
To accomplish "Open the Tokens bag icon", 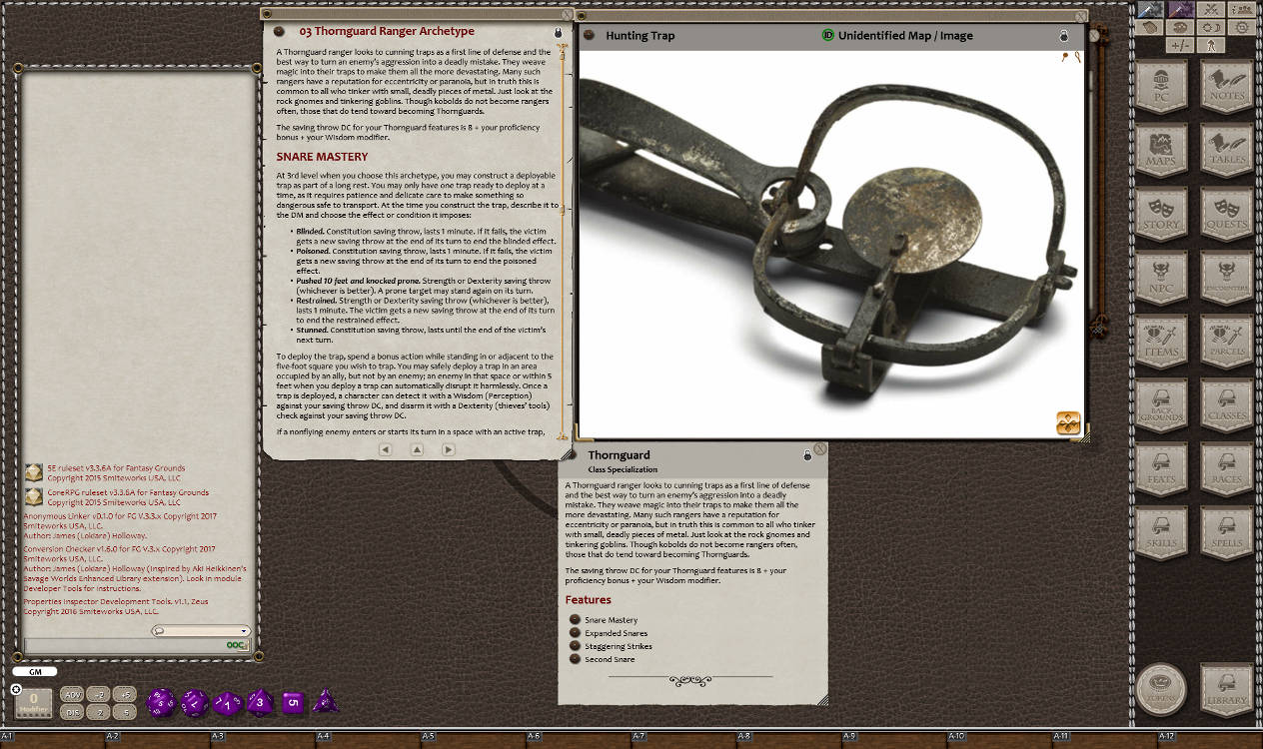I will click(1162, 689).
